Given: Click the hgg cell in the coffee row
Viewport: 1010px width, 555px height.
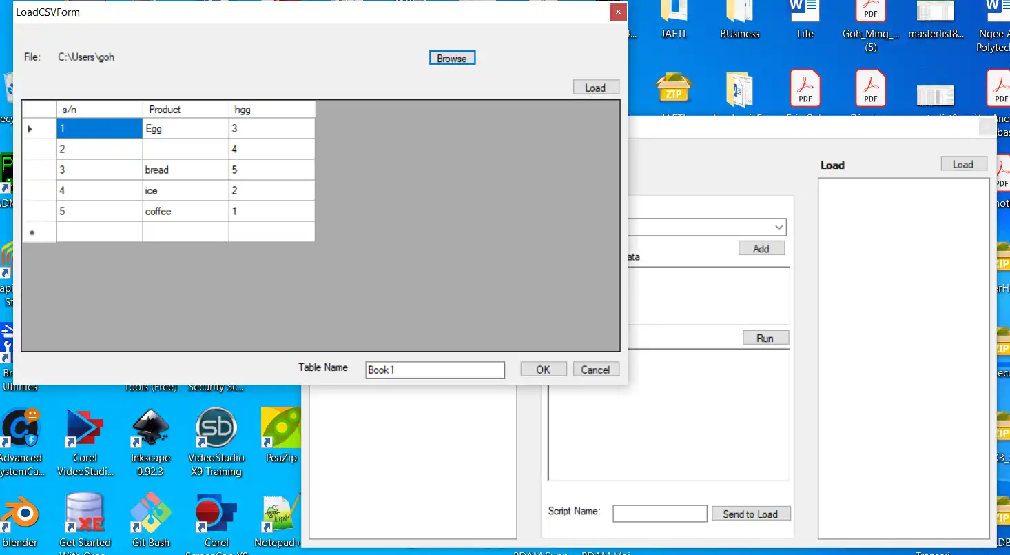Looking at the screenshot, I should tap(271, 211).
